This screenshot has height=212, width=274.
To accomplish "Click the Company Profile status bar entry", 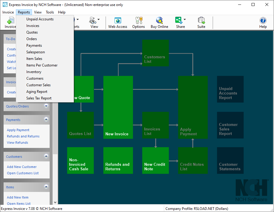I will (197, 209).
